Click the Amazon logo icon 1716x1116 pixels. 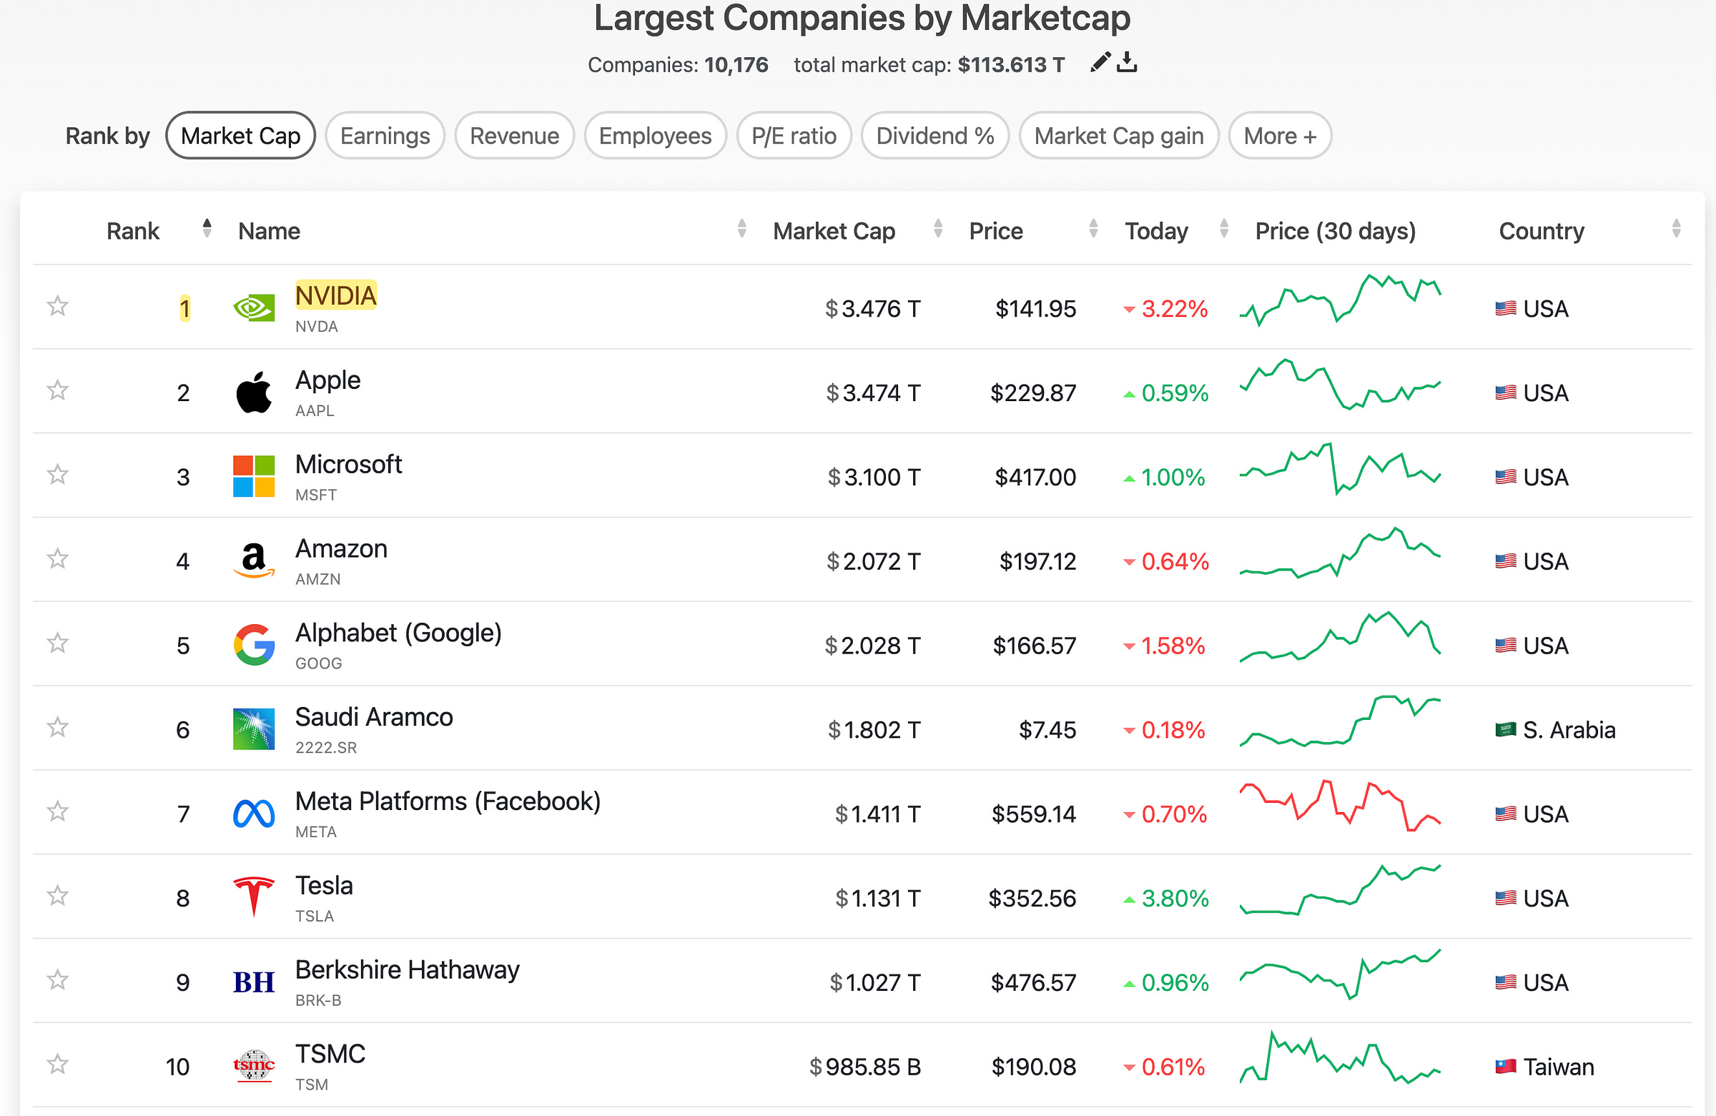pyautogui.click(x=254, y=561)
